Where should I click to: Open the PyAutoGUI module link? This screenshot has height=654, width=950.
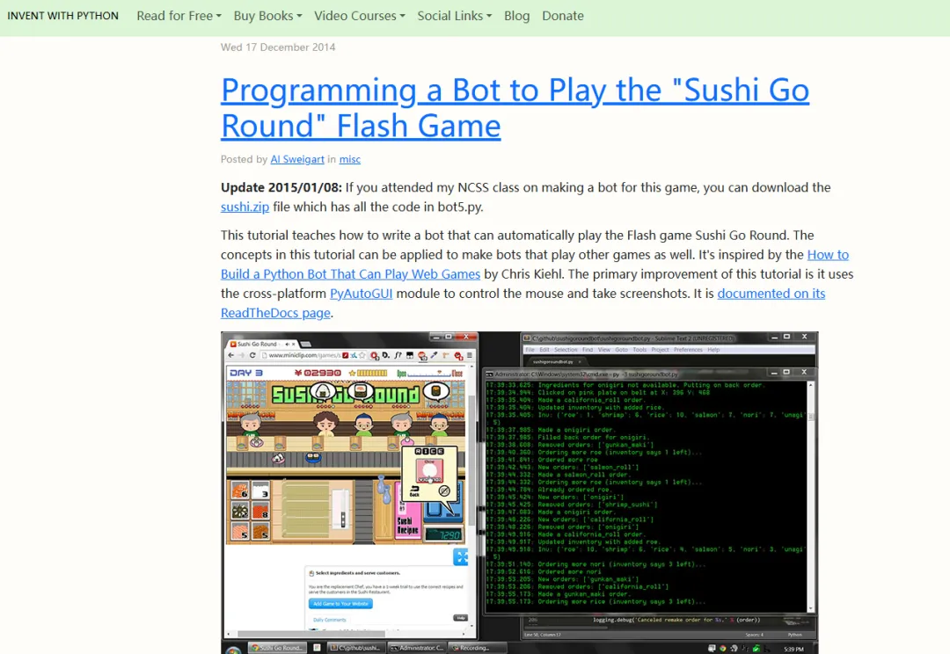coord(362,294)
